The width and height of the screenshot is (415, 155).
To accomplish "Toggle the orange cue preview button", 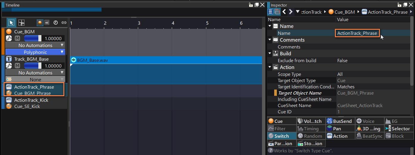I will 40,23.
